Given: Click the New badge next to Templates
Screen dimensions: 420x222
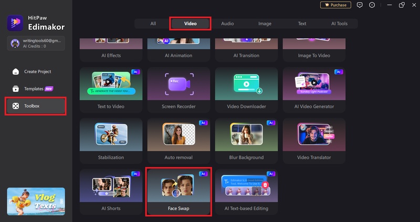Looking at the screenshot, I should pyautogui.click(x=49, y=89).
